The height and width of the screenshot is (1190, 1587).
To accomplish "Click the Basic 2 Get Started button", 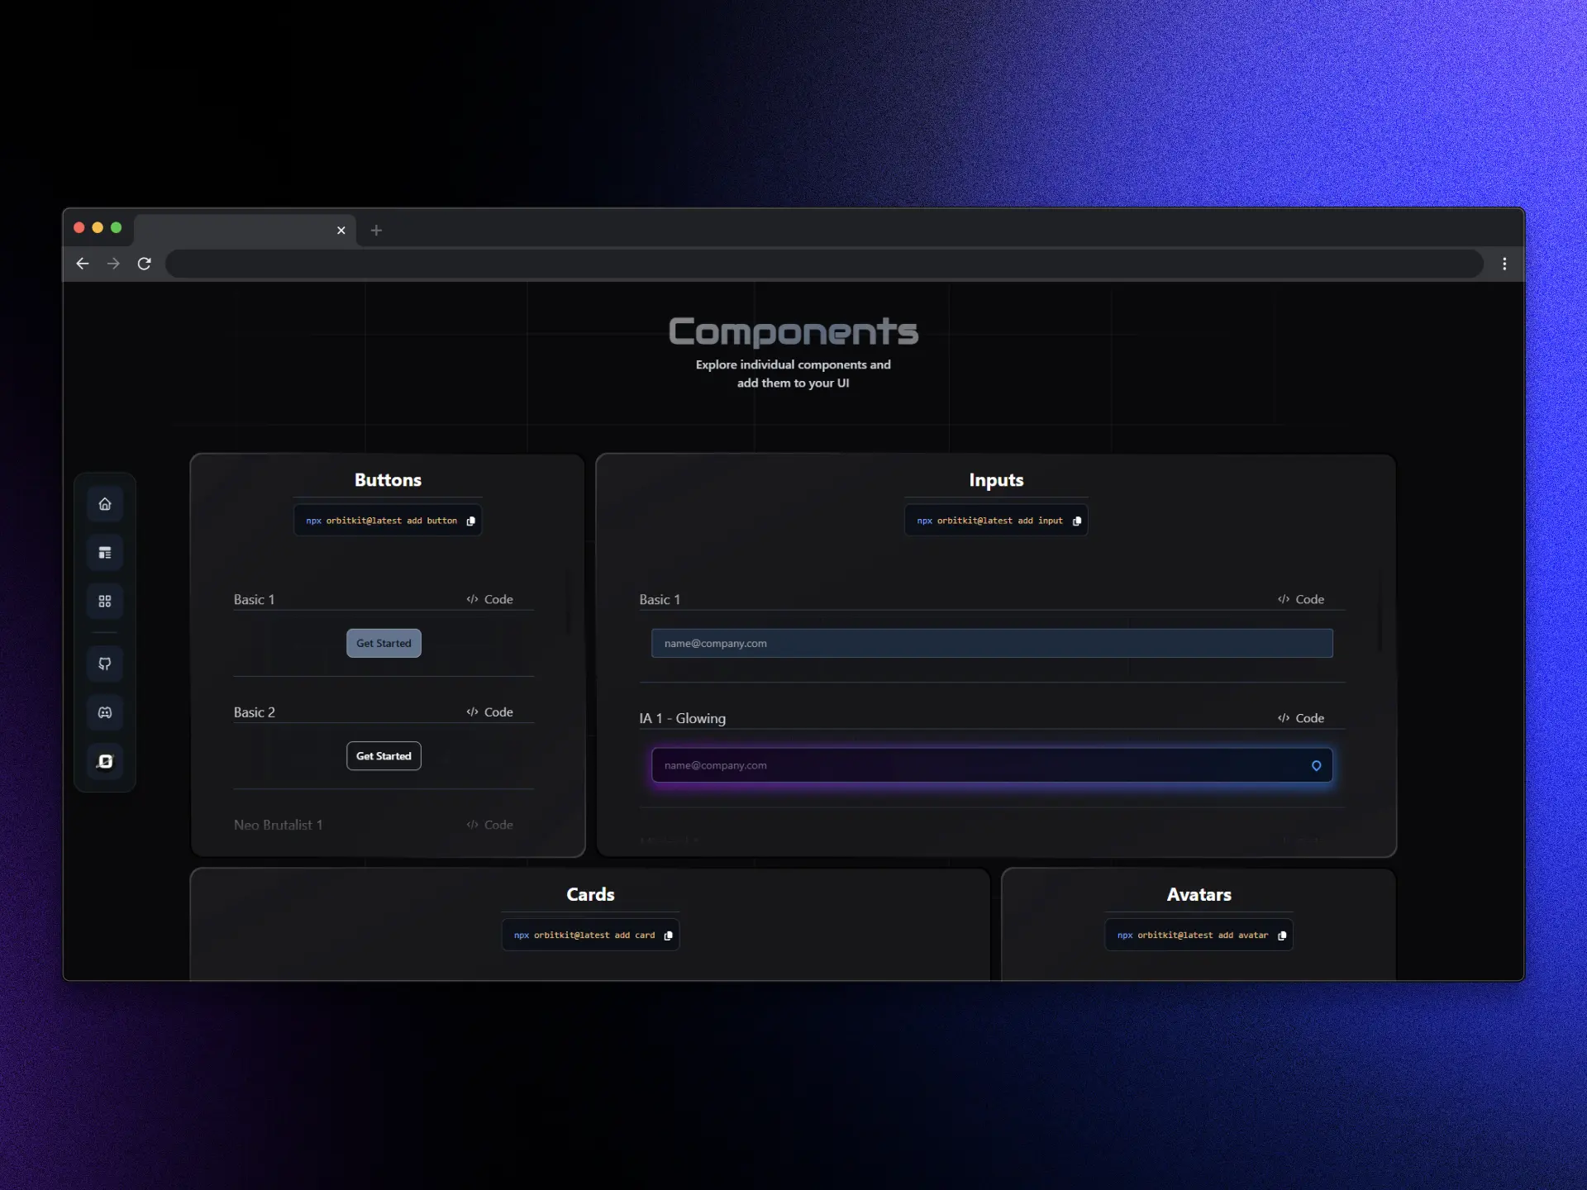I will [384, 756].
